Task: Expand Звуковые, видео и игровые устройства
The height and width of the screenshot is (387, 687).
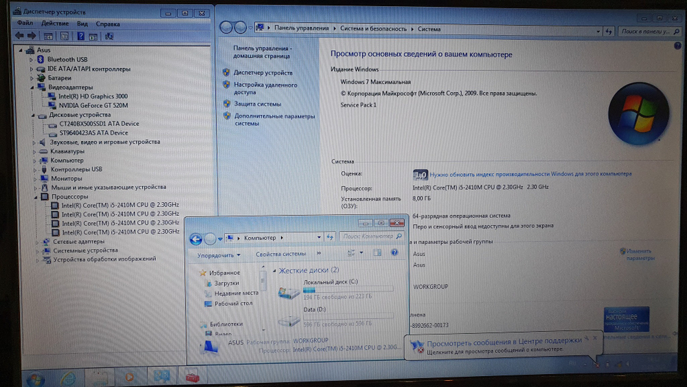Action: coord(34,142)
